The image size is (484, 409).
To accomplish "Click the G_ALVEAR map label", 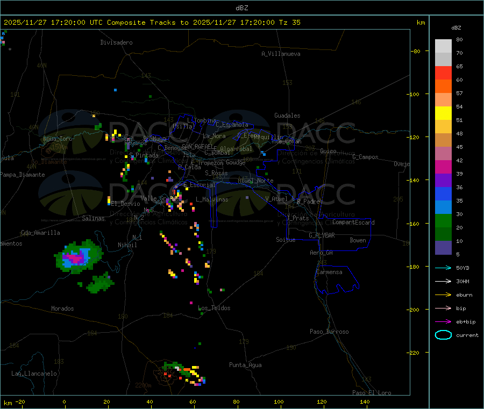I will pyautogui.click(x=322, y=235).
